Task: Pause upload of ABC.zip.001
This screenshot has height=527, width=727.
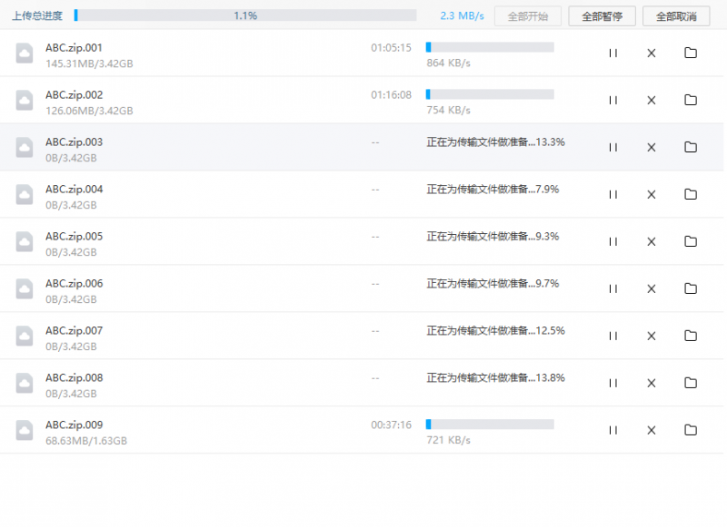Action: [612, 54]
